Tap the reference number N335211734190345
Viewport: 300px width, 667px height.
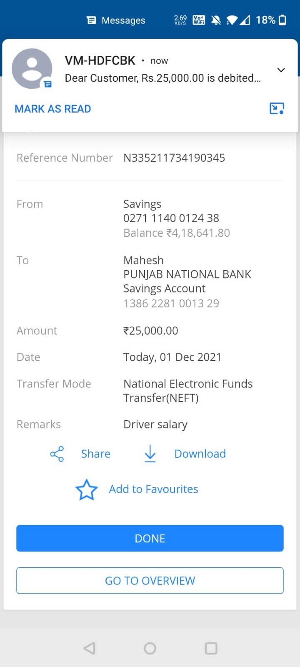pos(174,158)
